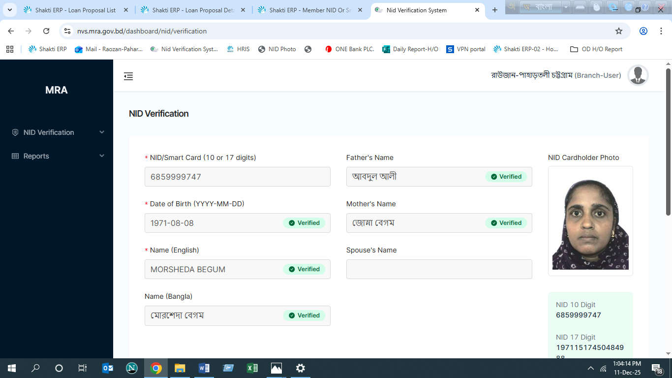The height and width of the screenshot is (378, 672).
Task: Click the page's vertical scrollbar
Action: [x=668, y=143]
